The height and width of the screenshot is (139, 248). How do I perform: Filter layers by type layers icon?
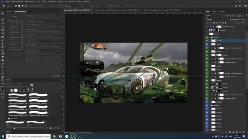[234, 15]
